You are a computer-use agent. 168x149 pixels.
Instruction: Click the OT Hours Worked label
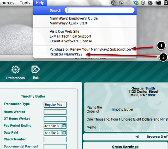pyautogui.click(x=17, y=119)
